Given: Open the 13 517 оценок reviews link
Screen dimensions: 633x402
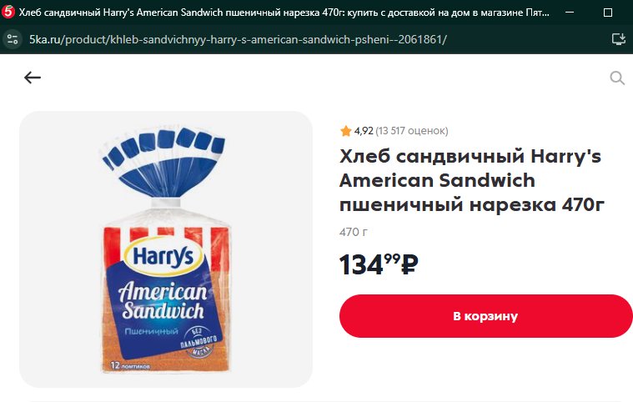Looking at the screenshot, I should (x=412, y=131).
